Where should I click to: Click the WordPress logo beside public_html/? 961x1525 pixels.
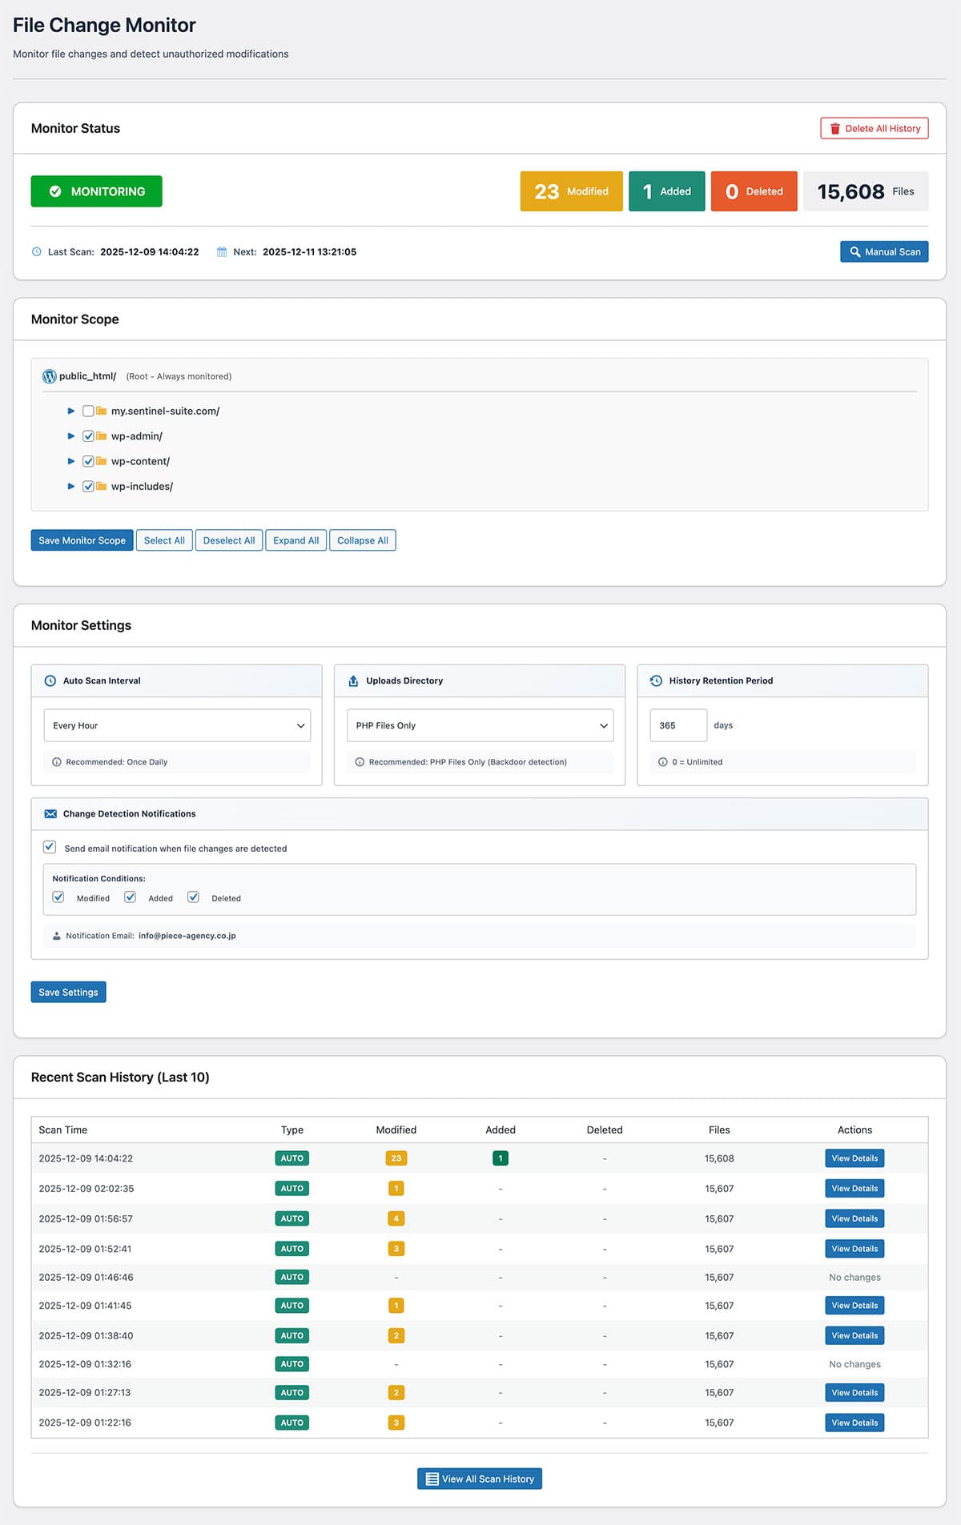[49, 376]
